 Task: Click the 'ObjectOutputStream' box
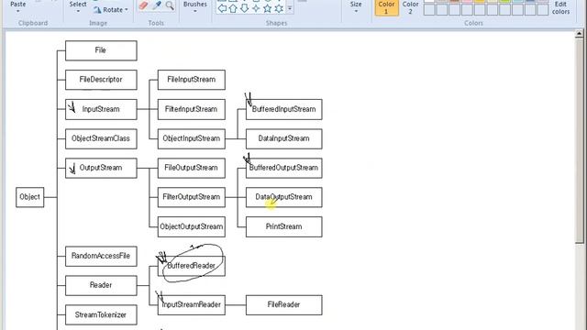pyautogui.click(x=192, y=226)
